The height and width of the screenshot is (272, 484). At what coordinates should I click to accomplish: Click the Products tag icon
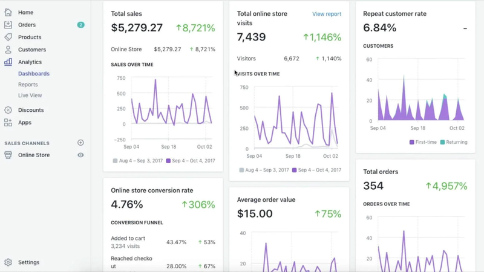[x=8, y=37]
